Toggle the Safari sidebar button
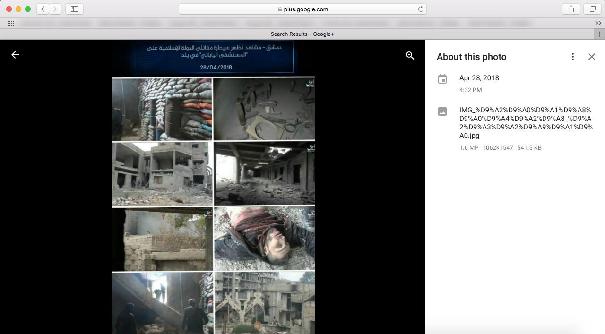The image size is (605, 334). tap(74, 9)
